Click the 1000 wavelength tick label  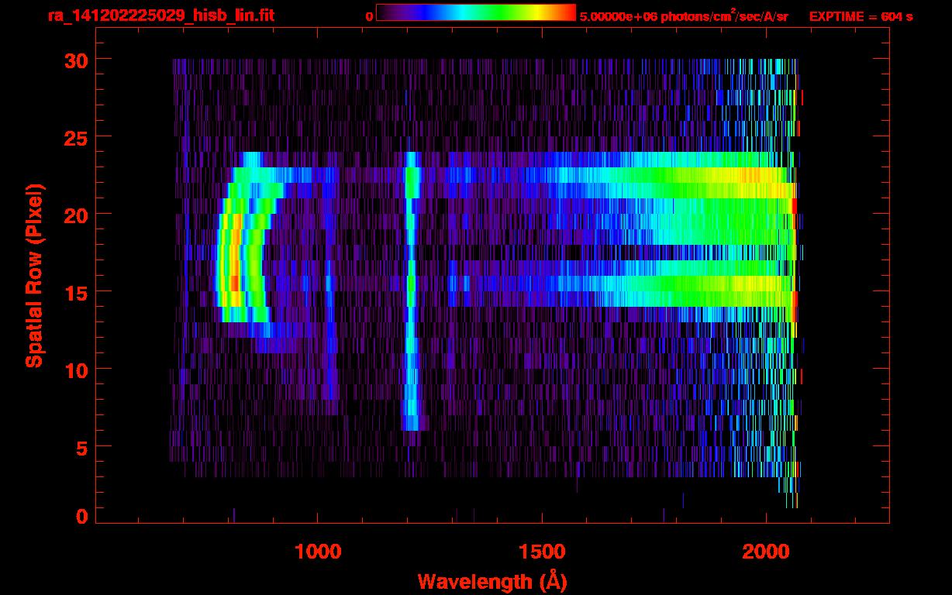pyautogui.click(x=318, y=552)
